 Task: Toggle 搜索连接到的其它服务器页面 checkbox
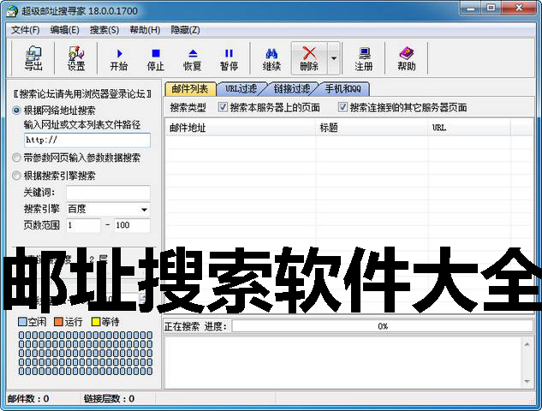[x=342, y=107]
